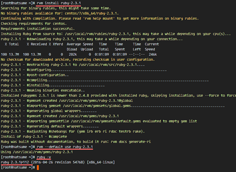This screenshot has height=172, width=236.
Task: Click the 'Installing Ruby from source to' line
Action: tap(115, 34)
